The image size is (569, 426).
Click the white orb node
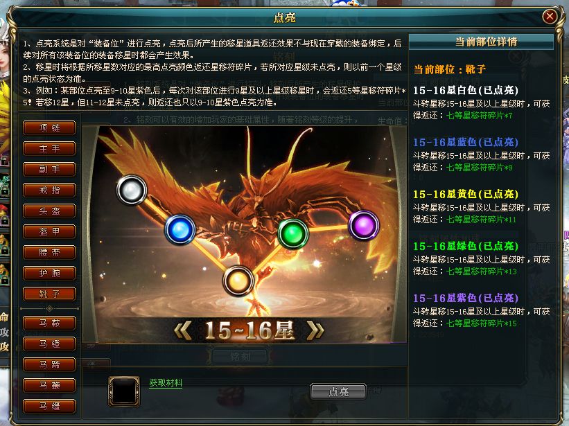coord(132,190)
